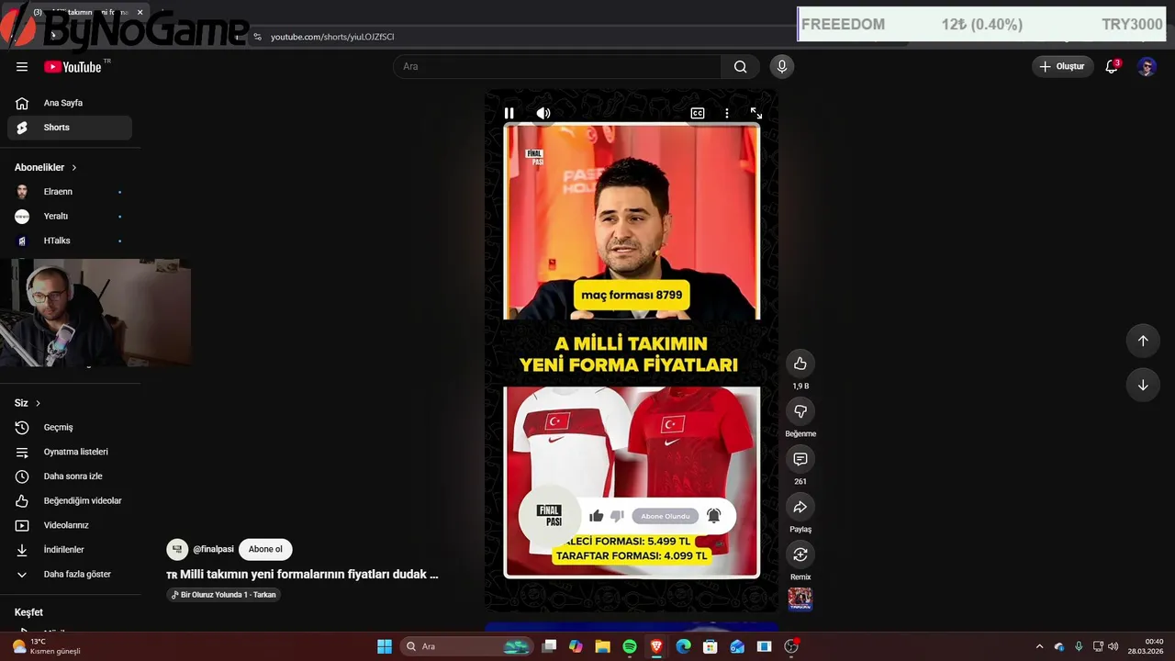Screen dimensions: 1175x661
Task: Open the YouTube hamburger guide menu
Action: point(22,66)
